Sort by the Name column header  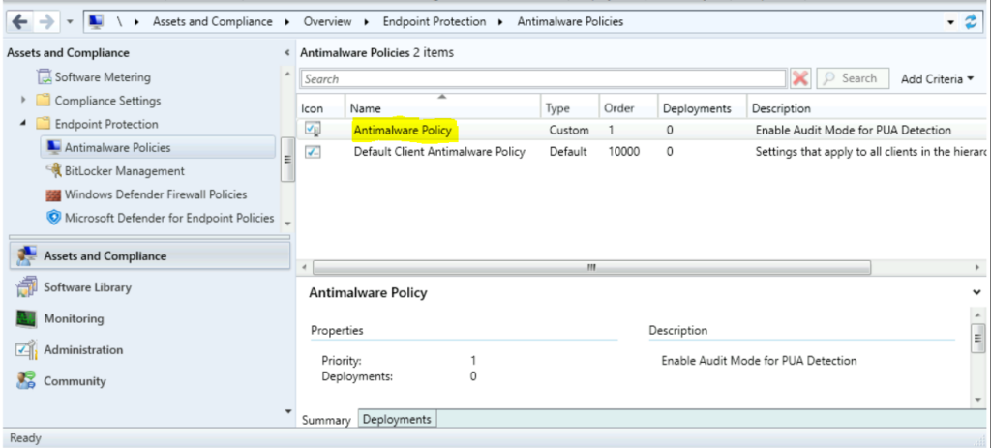(442, 108)
